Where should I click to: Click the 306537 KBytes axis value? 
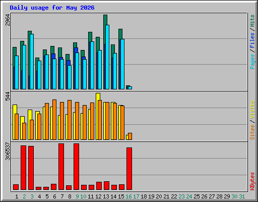click(8, 151)
